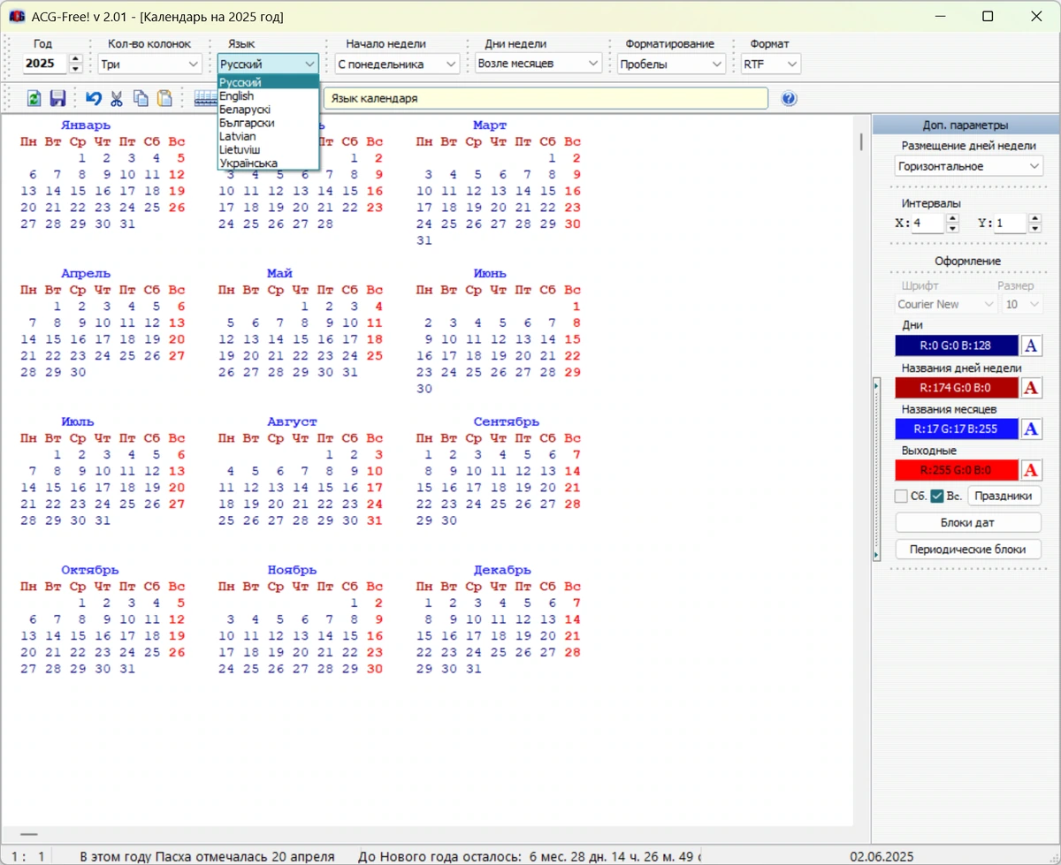
Task: Save the calendar with the floppy disk icon
Action: click(x=58, y=99)
